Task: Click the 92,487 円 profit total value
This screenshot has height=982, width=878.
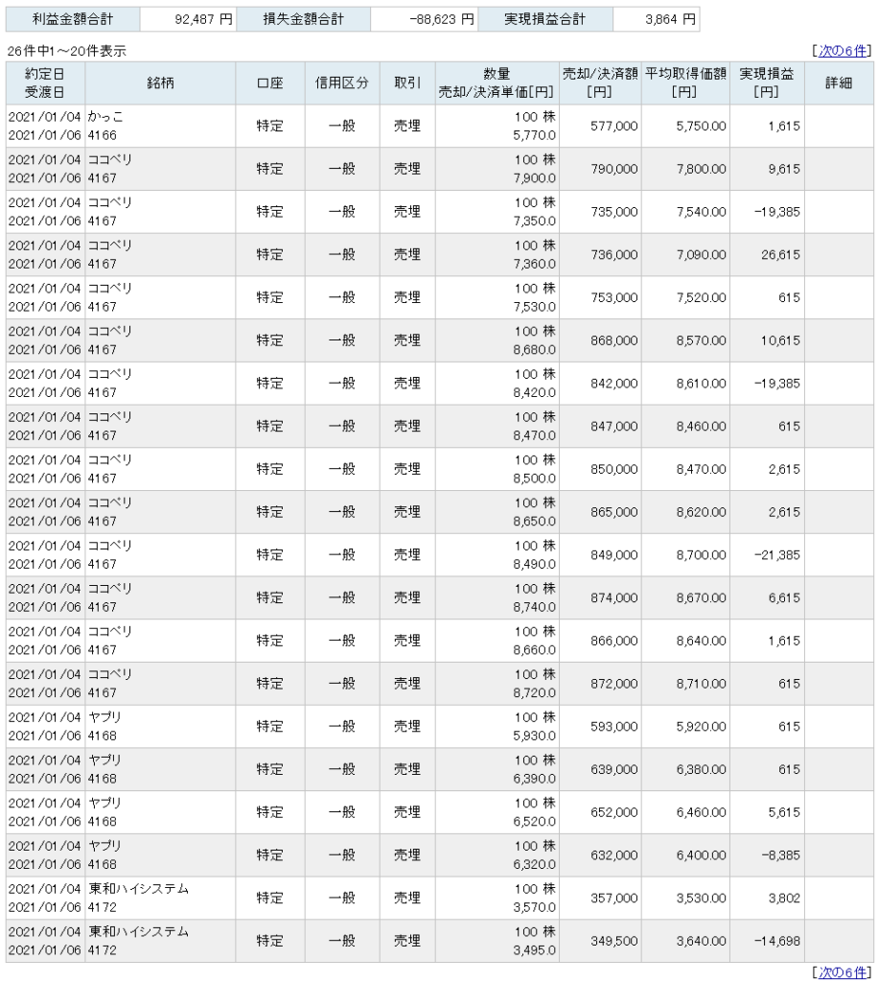Action: pyautogui.click(x=188, y=19)
